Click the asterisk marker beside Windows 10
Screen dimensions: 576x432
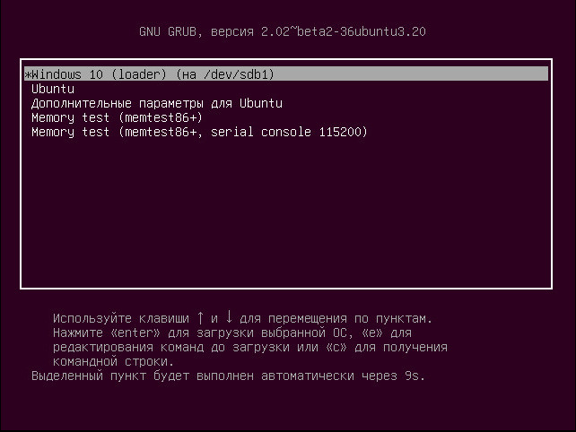point(28,75)
